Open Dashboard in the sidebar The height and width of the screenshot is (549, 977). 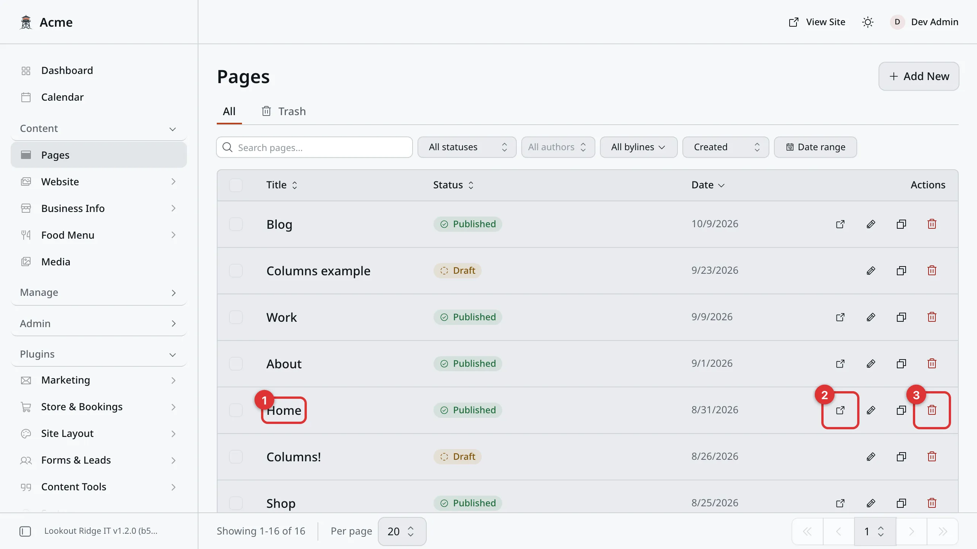coord(99,71)
